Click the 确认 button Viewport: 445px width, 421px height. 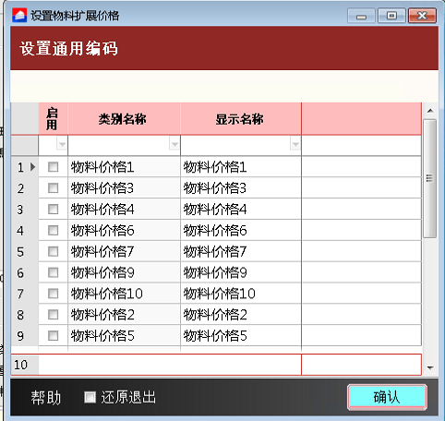[387, 397]
